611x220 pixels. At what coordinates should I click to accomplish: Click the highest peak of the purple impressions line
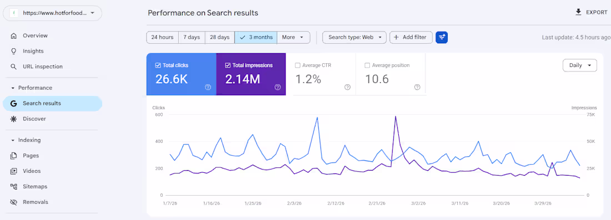click(395, 116)
